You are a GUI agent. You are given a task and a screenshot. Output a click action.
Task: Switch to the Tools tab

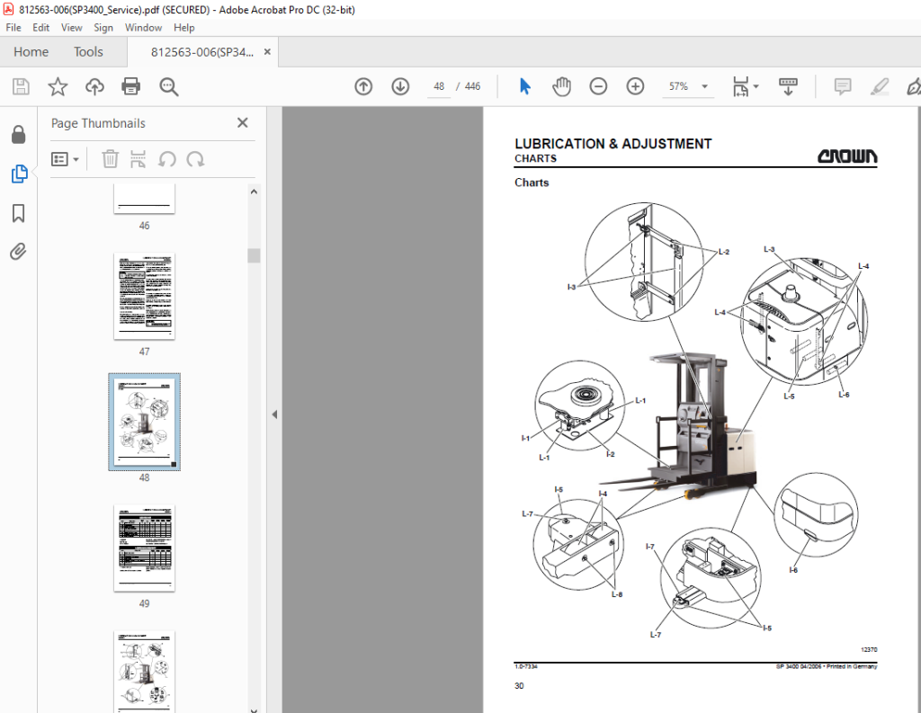point(88,51)
